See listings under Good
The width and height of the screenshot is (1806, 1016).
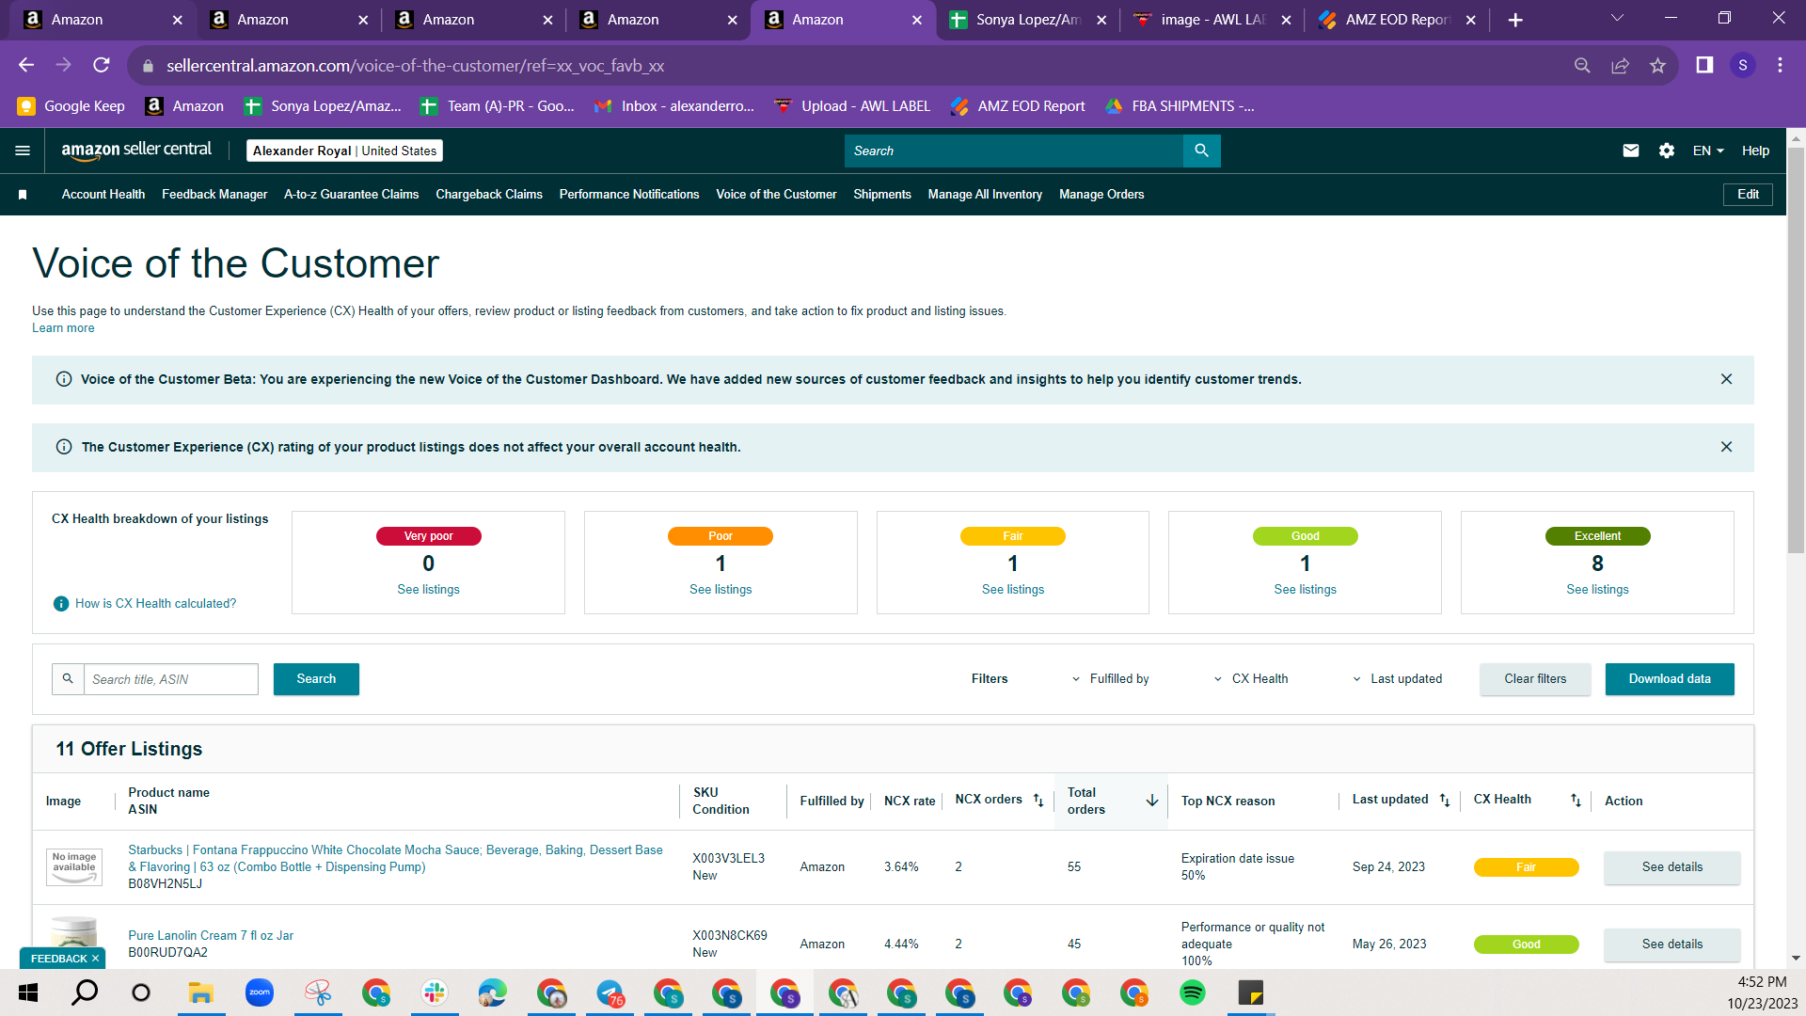point(1305,590)
